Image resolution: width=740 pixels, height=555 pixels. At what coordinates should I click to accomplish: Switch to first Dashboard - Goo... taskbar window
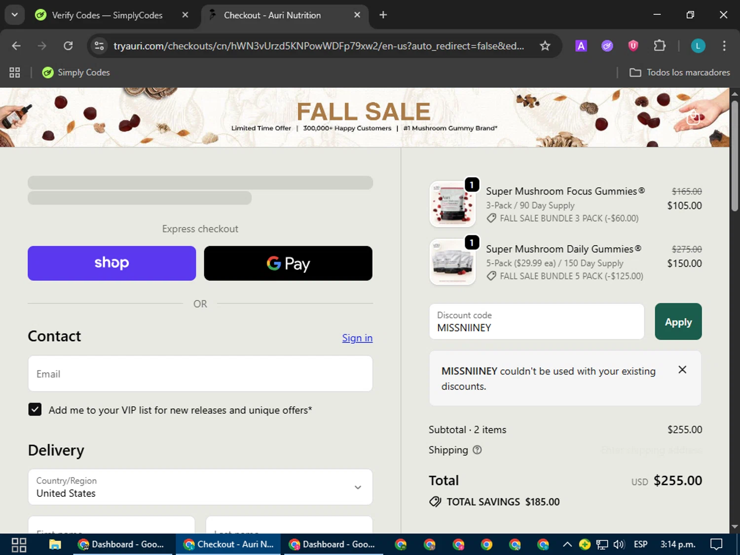click(122, 545)
